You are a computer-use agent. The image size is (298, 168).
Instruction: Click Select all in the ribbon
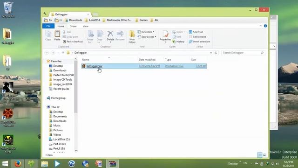[x=196, y=32]
